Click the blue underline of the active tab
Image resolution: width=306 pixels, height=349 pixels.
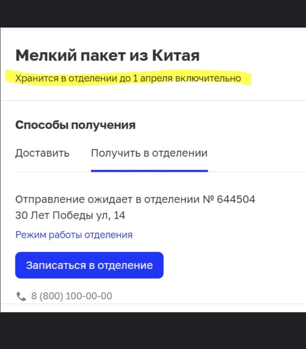(x=149, y=171)
